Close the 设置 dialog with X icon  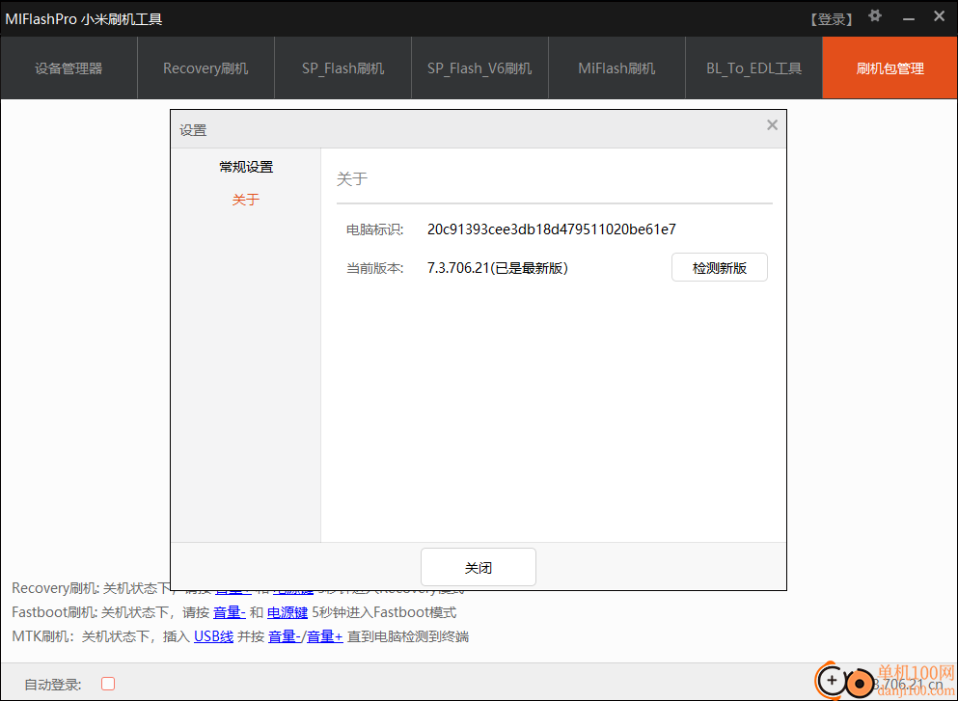pyautogui.click(x=772, y=125)
